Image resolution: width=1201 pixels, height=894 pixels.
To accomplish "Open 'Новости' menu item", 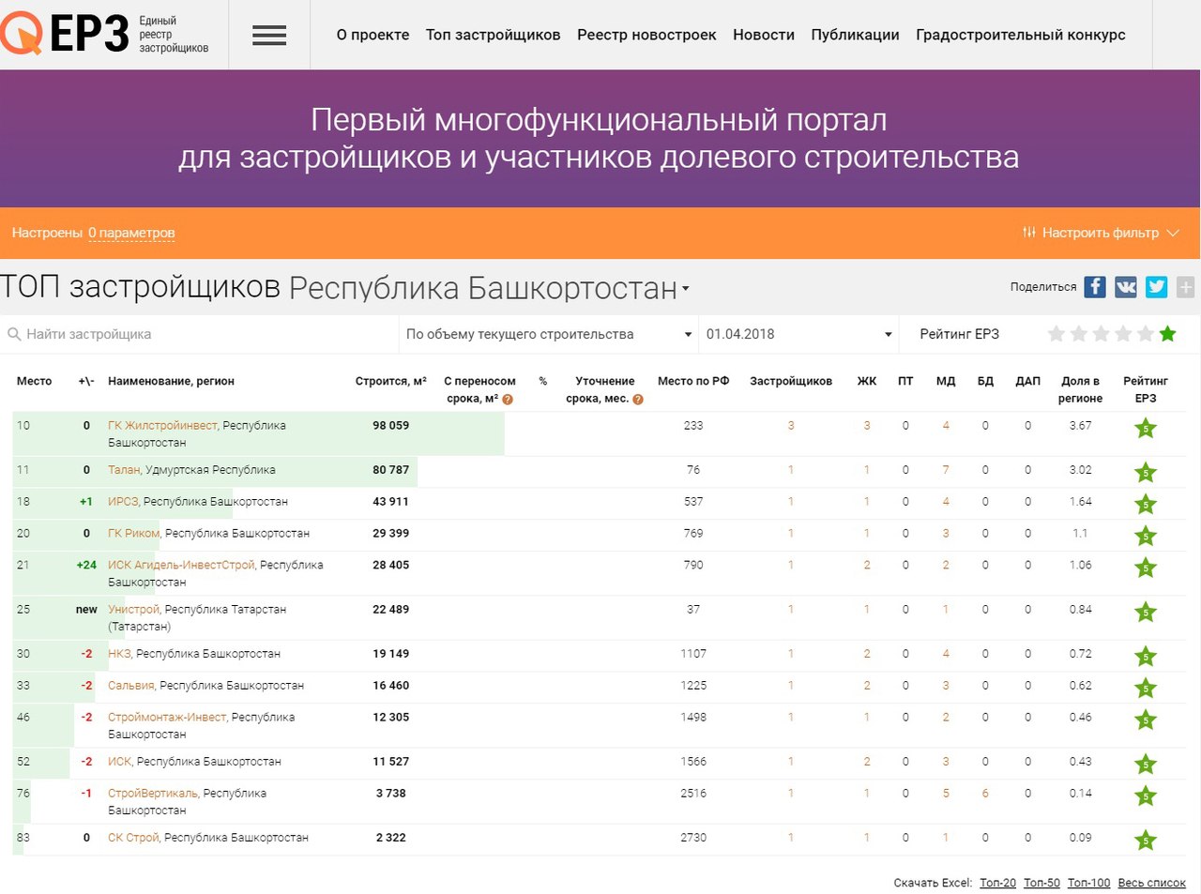I will [764, 35].
